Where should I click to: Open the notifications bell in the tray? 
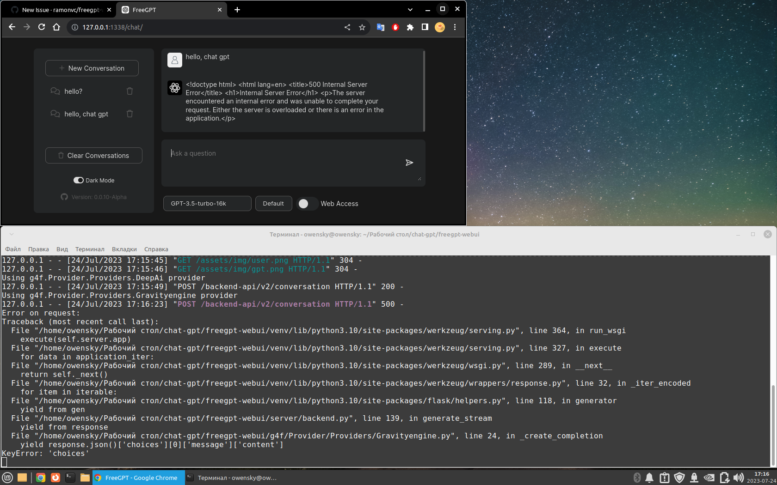click(649, 478)
